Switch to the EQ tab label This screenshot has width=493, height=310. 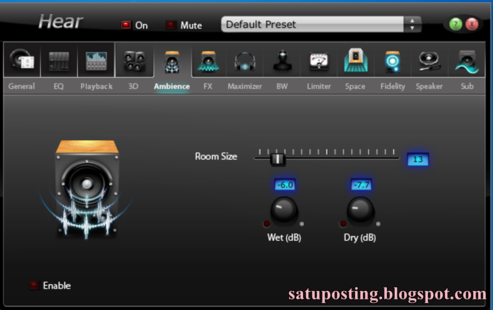(x=59, y=86)
